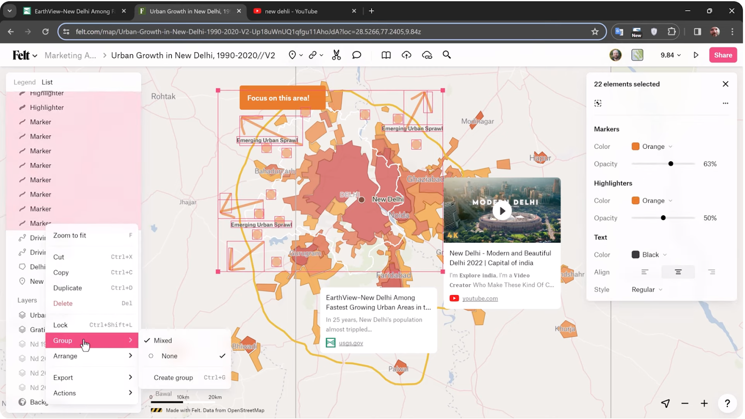The width and height of the screenshot is (745, 419).
Task: Play the Modern Delhi YouTube video thumbnail
Action: pos(502,210)
